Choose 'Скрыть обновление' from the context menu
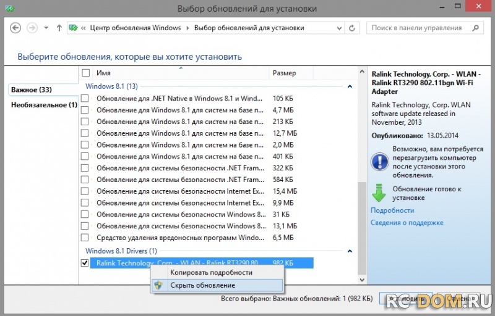495x316 pixels. click(217, 286)
